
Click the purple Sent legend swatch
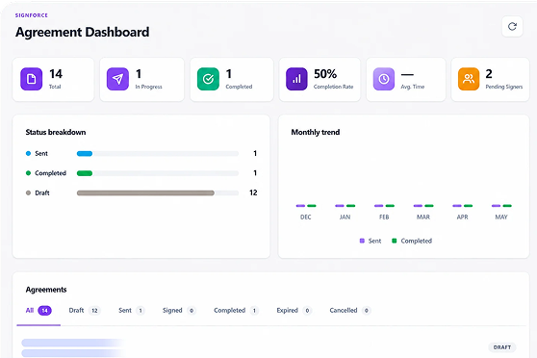click(362, 241)
